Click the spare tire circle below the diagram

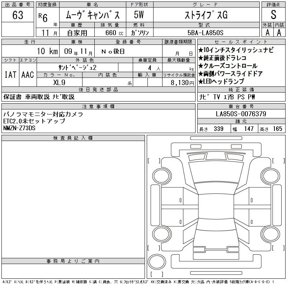(x=157, y=262)
